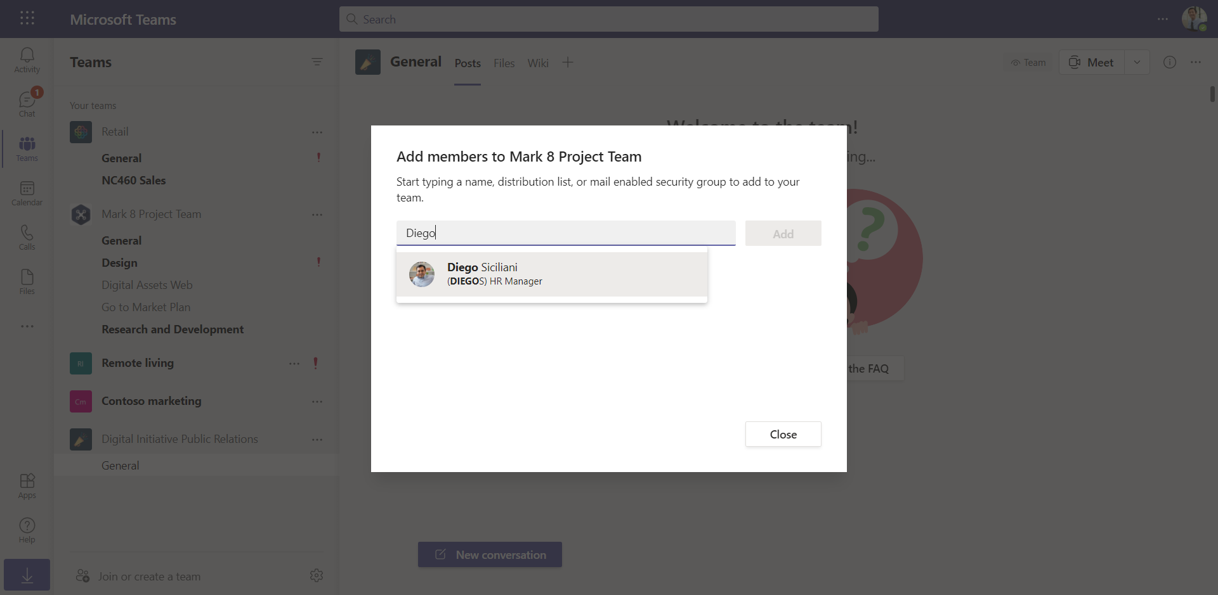The height and width of the screenshot is (595, 1218).
Task: Expand the Meet options dropdown arrow
Action: click(x=1137, y=62)
